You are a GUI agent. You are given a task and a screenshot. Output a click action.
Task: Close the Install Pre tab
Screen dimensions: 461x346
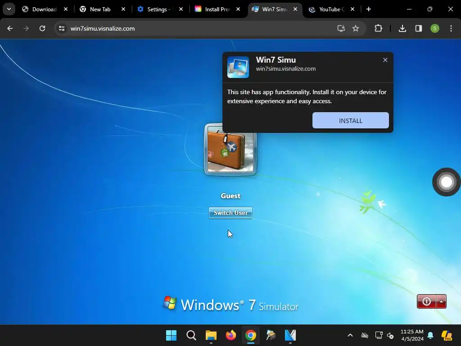pos(238,9)
